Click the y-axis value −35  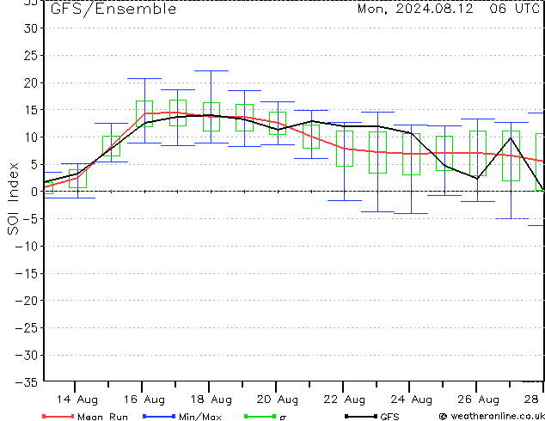[27, 382]
